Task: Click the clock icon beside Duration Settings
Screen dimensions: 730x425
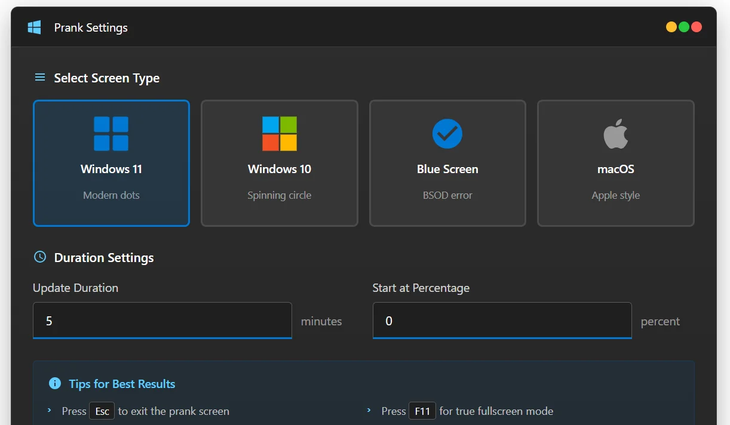Action: point(40,257)
